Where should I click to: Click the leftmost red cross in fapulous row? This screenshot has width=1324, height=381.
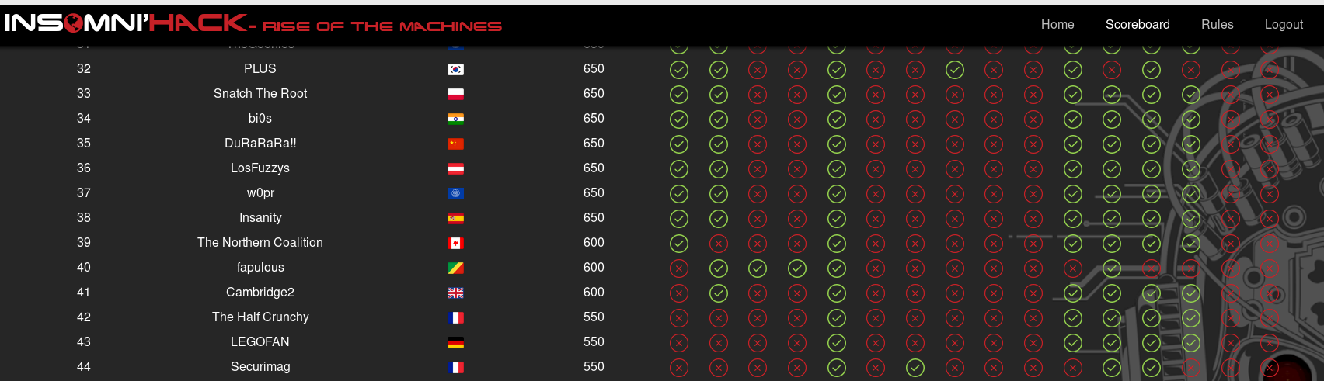(679, 268)
